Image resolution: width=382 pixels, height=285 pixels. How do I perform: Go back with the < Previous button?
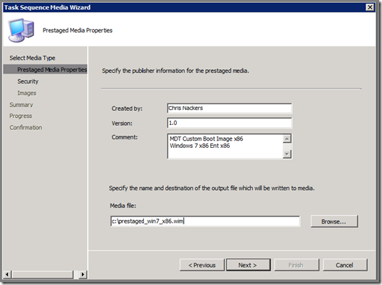(x=202, y=265)
